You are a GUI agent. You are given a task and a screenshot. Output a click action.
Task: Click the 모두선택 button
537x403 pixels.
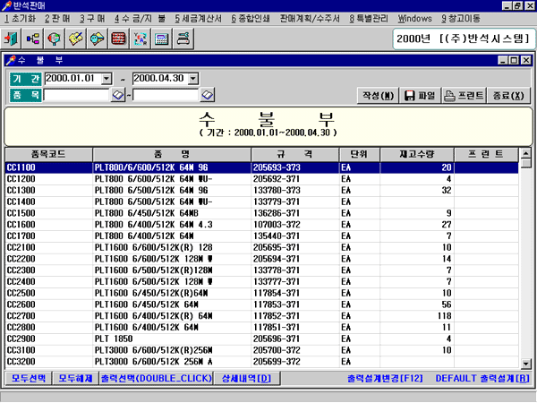tap(29, 378)
